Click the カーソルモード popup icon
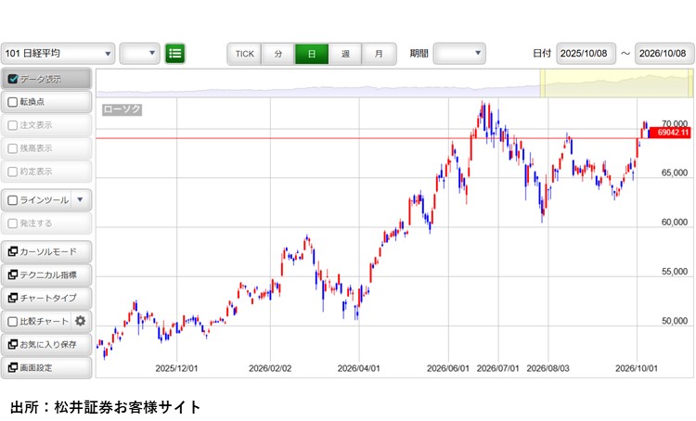The width and height of the screenshot is (696, 421). 13,251
